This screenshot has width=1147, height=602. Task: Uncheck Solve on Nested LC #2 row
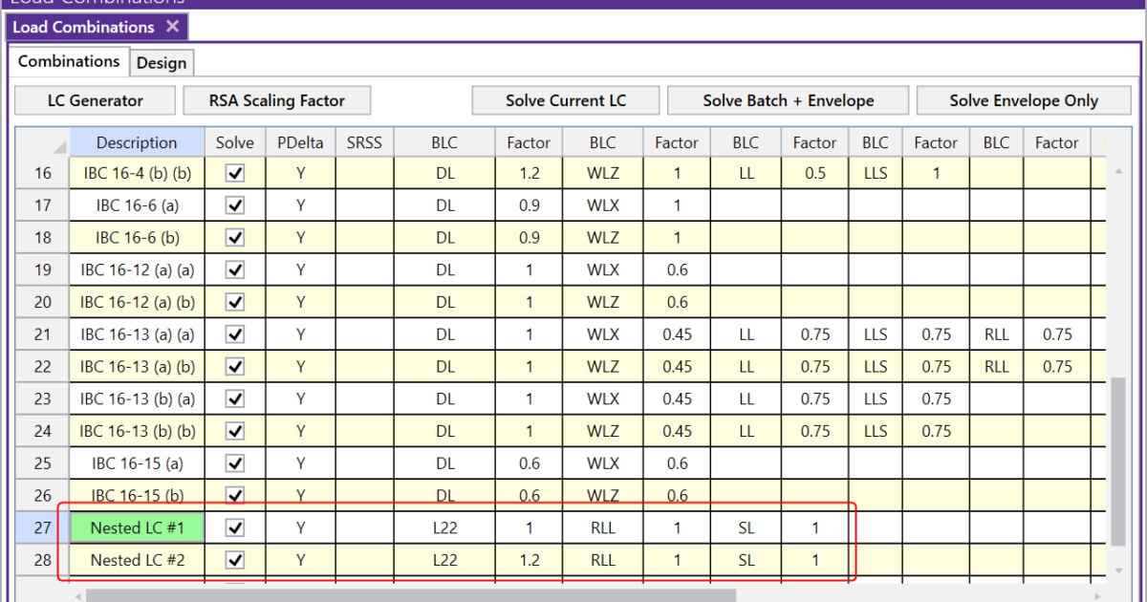(234, 560)
